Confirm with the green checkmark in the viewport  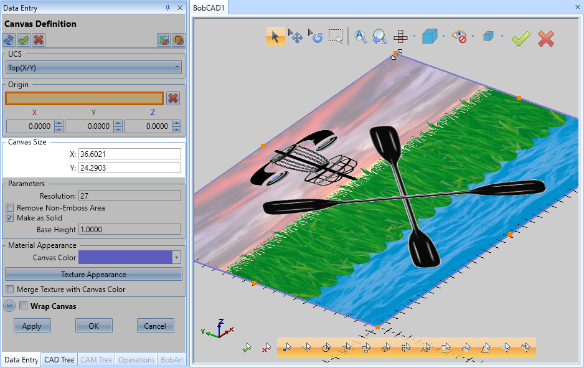click(x=520, y=39)
